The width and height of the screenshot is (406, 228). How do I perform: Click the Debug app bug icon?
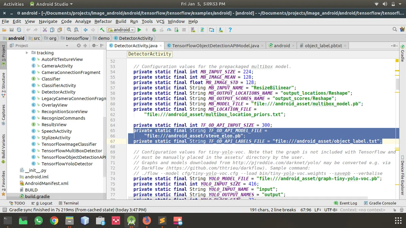154,30
